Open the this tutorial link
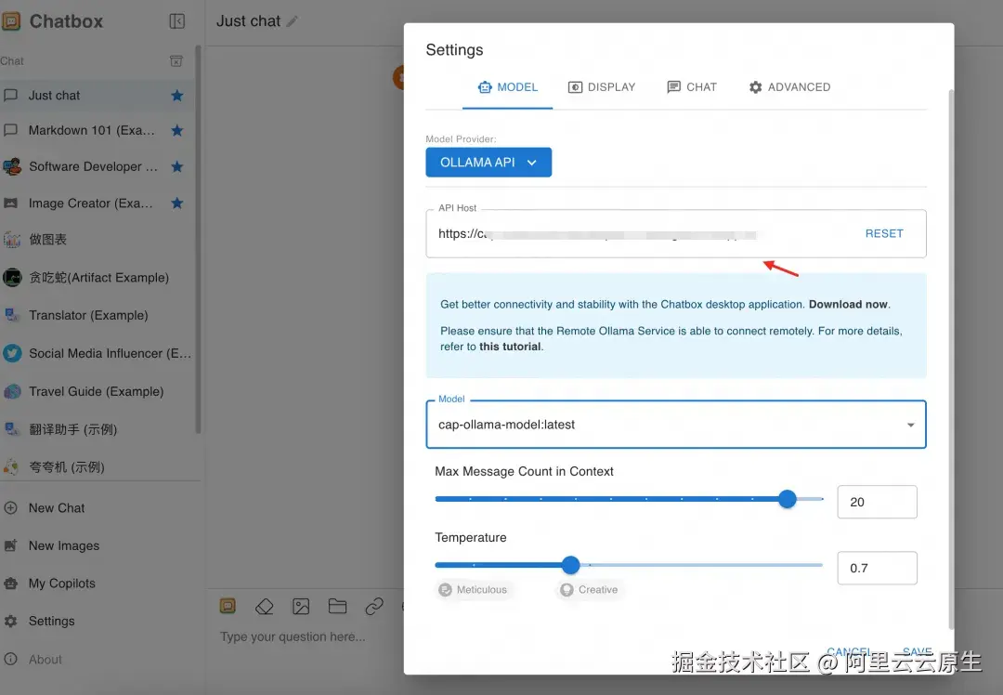The width and height of the screenshot is (1003, 695). coord(511,347)
